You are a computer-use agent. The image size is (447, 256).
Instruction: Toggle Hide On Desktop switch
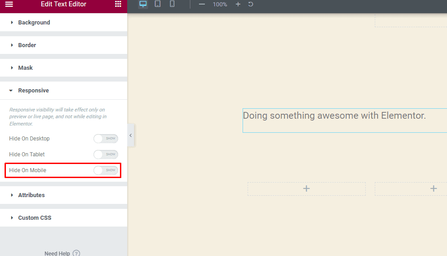106,139
